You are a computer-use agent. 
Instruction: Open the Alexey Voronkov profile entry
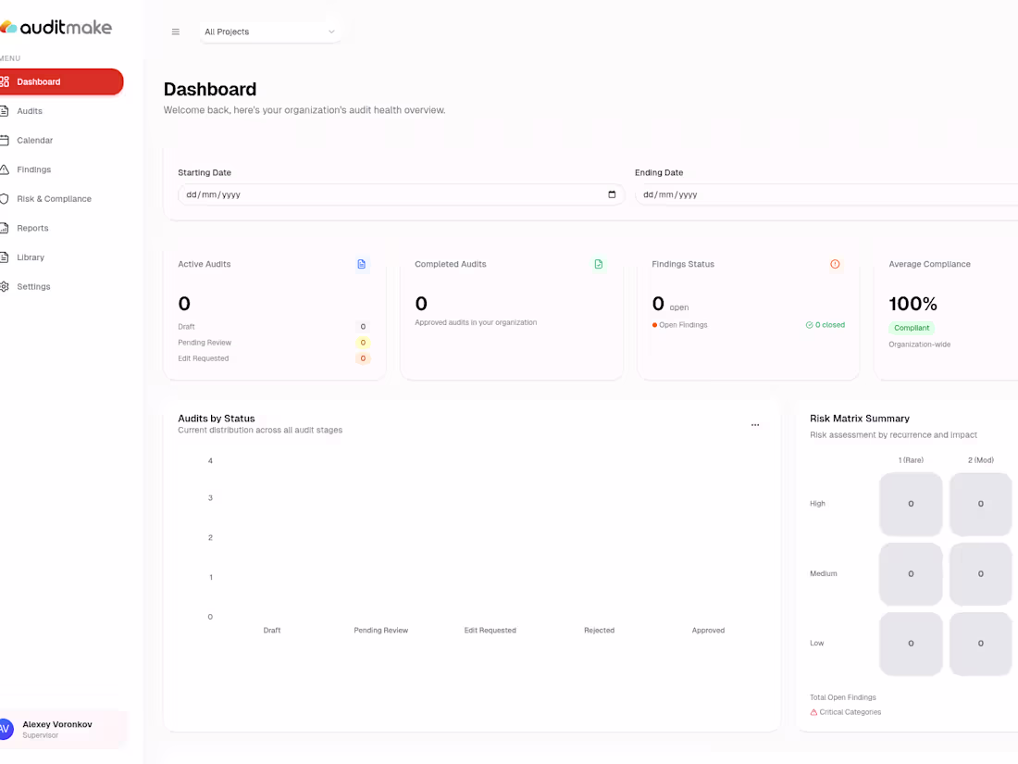(x=57, y=729)
